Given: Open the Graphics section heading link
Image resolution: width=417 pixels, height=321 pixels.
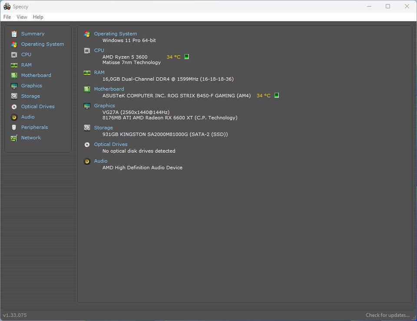Looking at the screenshot, I should [104, 106].
